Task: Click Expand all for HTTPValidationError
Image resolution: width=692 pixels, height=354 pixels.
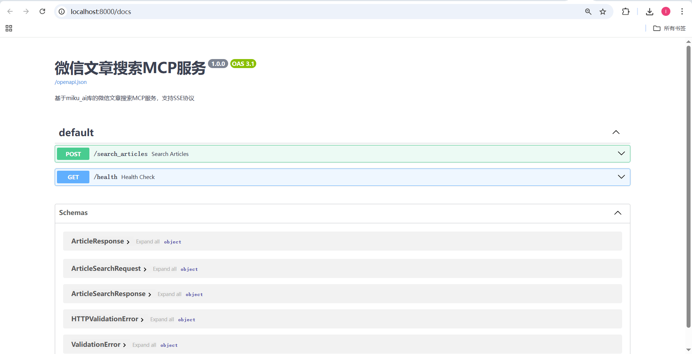Action: point(162,319)
